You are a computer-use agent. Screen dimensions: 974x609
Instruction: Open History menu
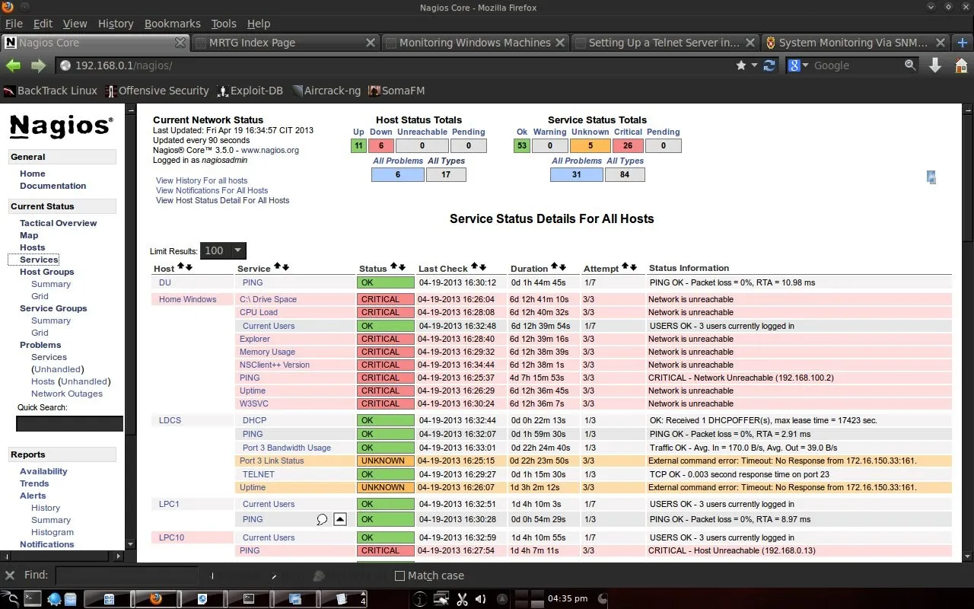(116, 24)
